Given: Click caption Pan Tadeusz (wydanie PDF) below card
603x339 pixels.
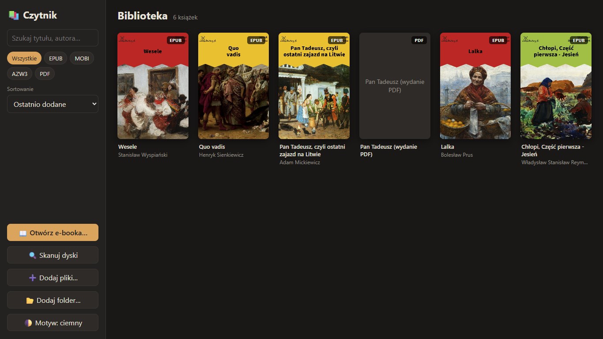Looking at the screenshot, I should 389,151.
